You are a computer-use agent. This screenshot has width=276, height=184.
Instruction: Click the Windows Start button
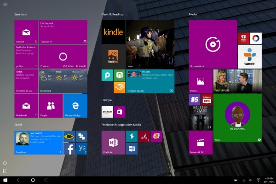point(6,180)
